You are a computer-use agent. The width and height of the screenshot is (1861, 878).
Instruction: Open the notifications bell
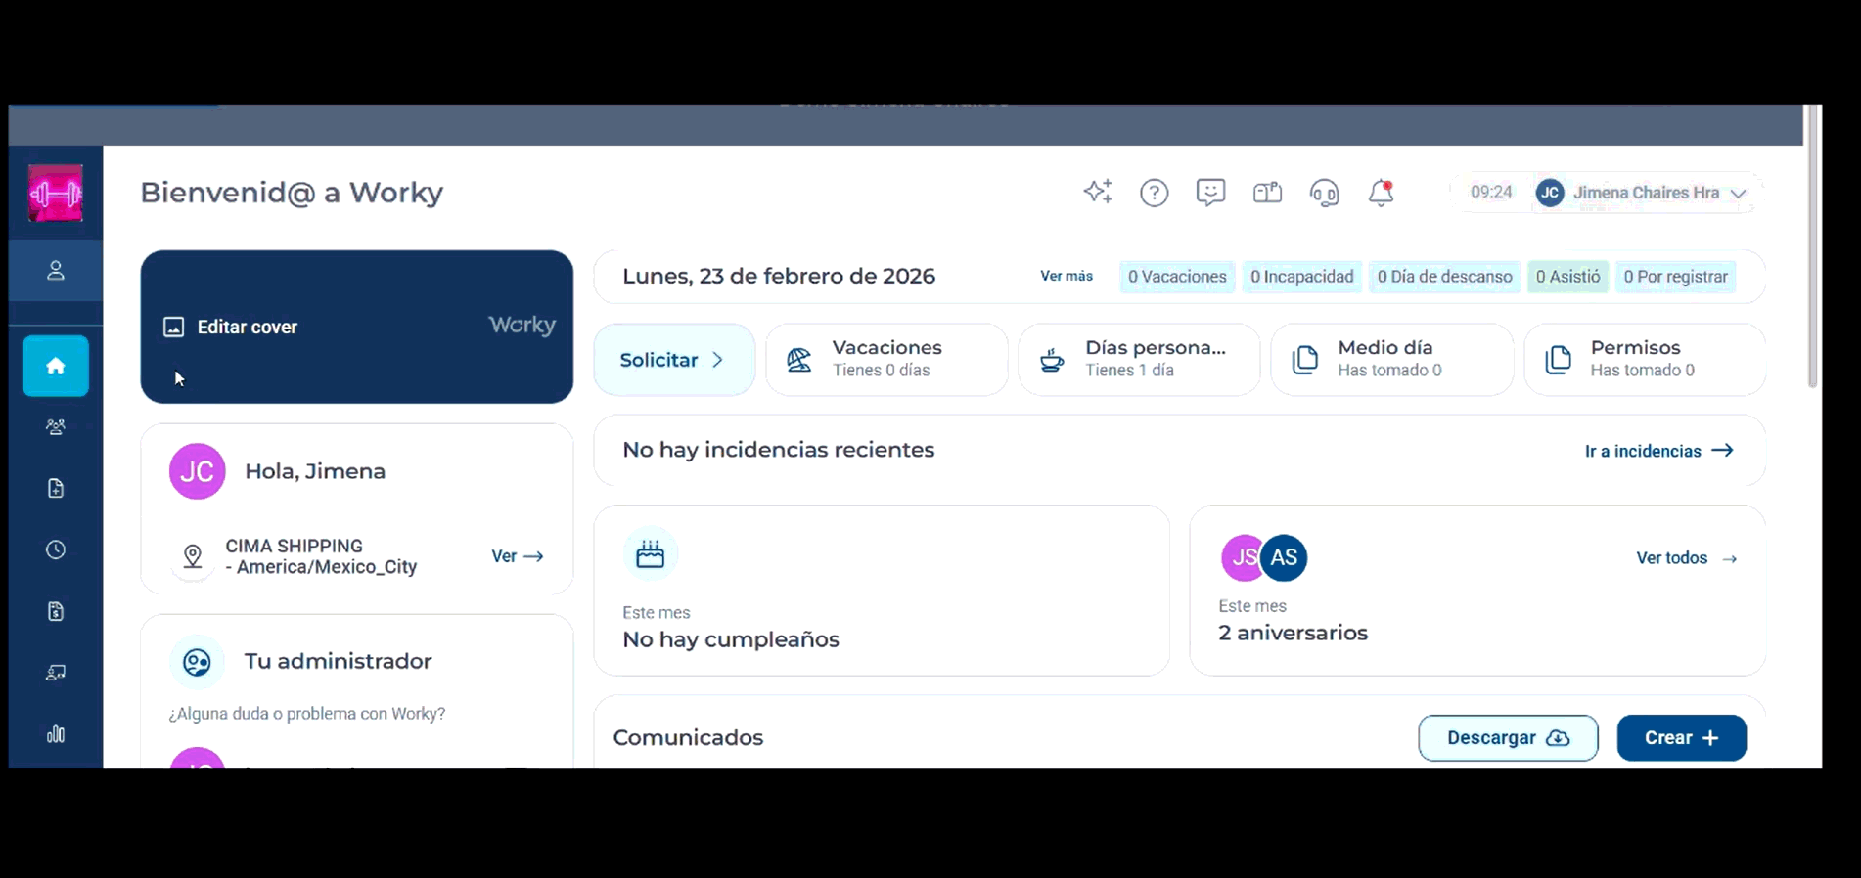1381,193
